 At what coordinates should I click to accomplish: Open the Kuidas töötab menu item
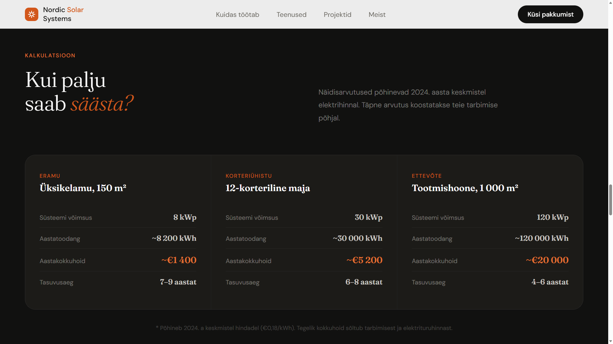[x=237, y=15]
